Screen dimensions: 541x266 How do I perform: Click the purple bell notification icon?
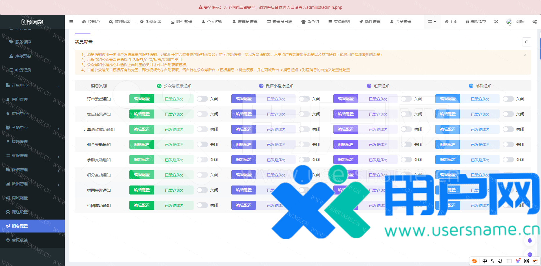click(x=530, y=240)
